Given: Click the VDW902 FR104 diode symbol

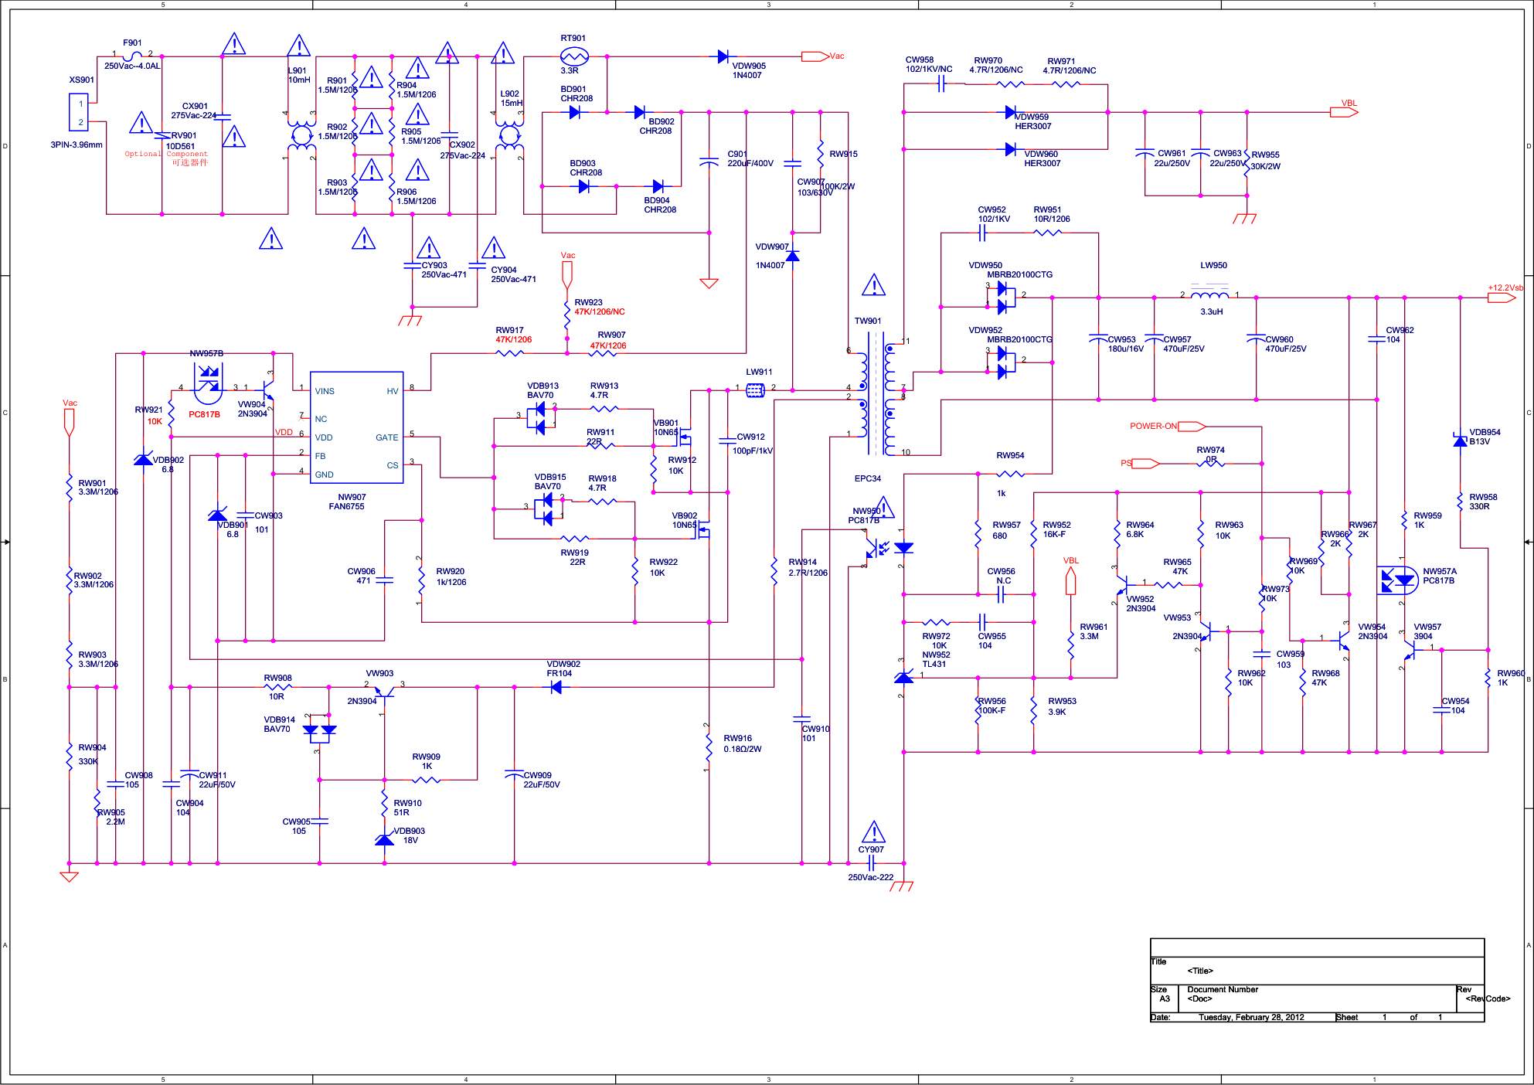Looking at the screenshot, I should (556, 687).
